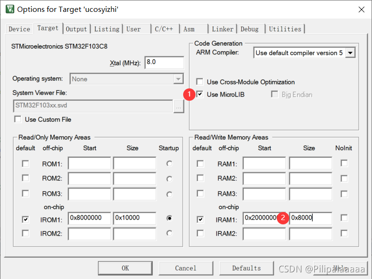Viewport: 372px width, 279px height.
Task: Click the IROM2 Start field
Action: pos(89,234)
